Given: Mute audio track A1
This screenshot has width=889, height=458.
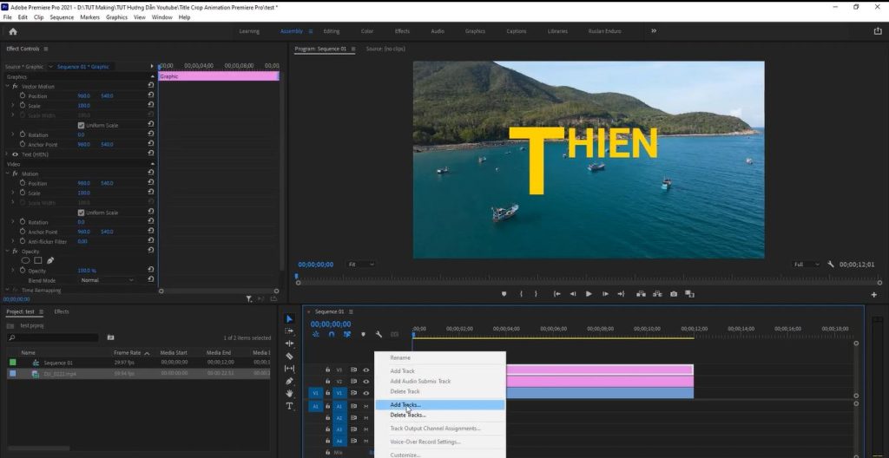Looking at the screenshot, I should (x=365, y=406).
